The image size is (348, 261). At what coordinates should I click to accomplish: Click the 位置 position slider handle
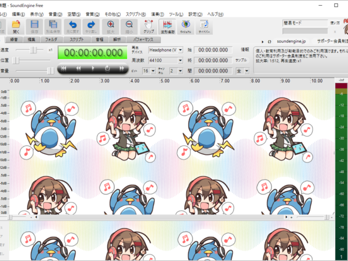coord(16,60)
